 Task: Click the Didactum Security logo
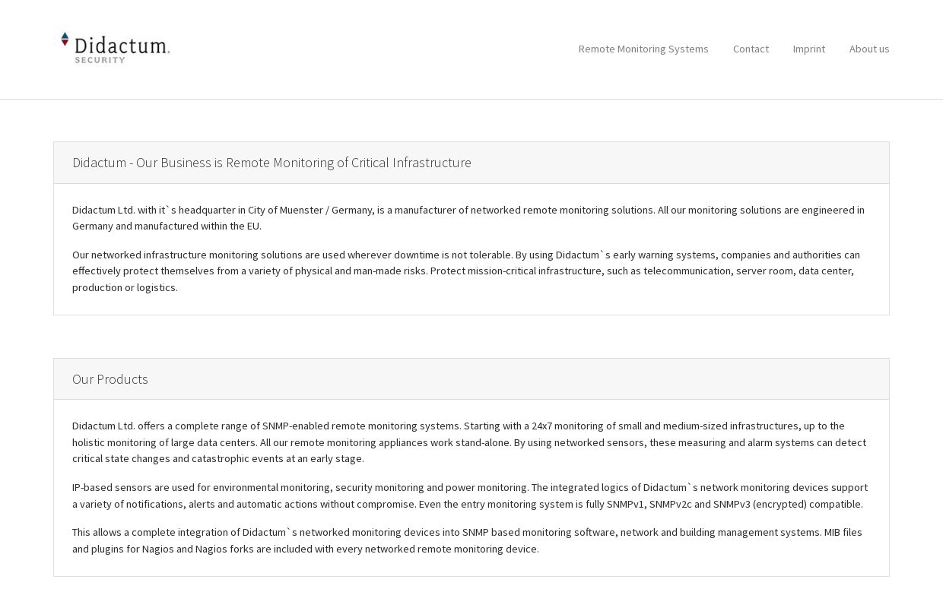pyautogui.click(x=116, y=48)
